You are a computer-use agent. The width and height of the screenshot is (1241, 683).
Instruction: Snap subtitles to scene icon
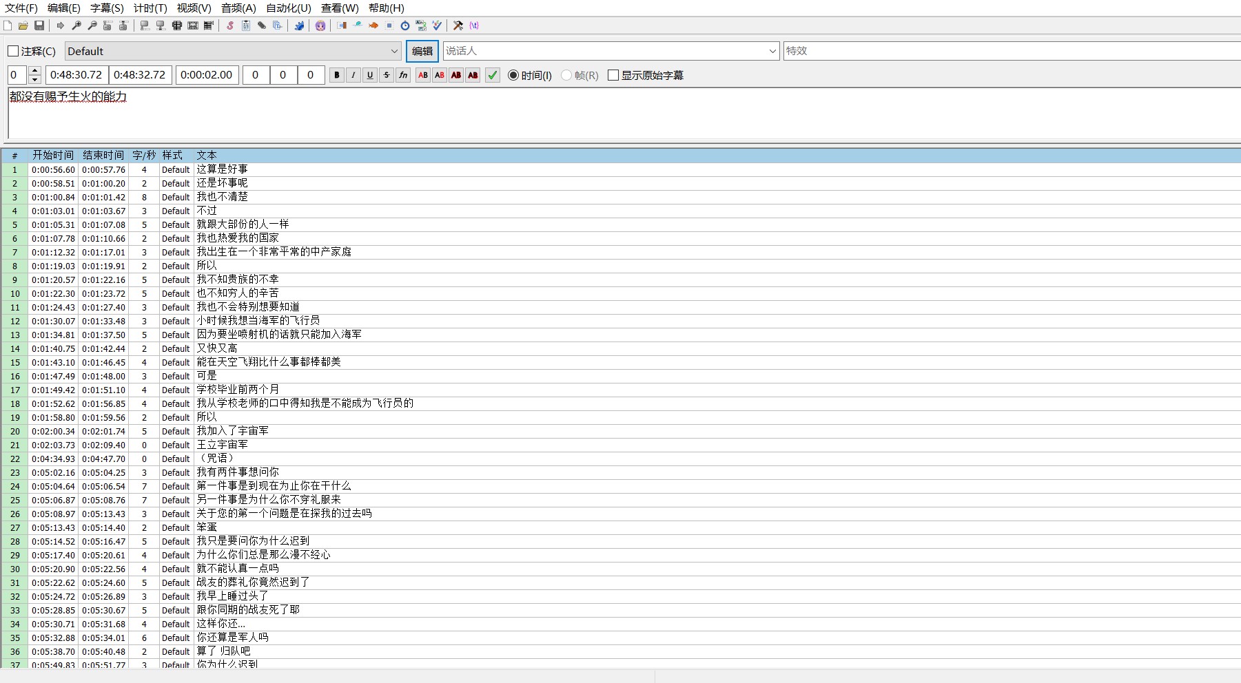point(193,25)
